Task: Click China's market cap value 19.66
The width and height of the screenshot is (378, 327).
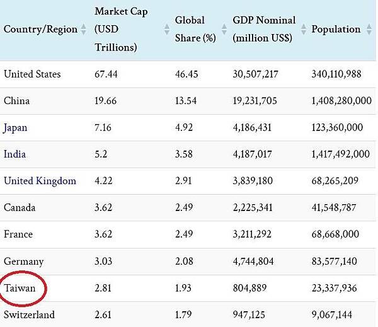Action: click(106, 101)
